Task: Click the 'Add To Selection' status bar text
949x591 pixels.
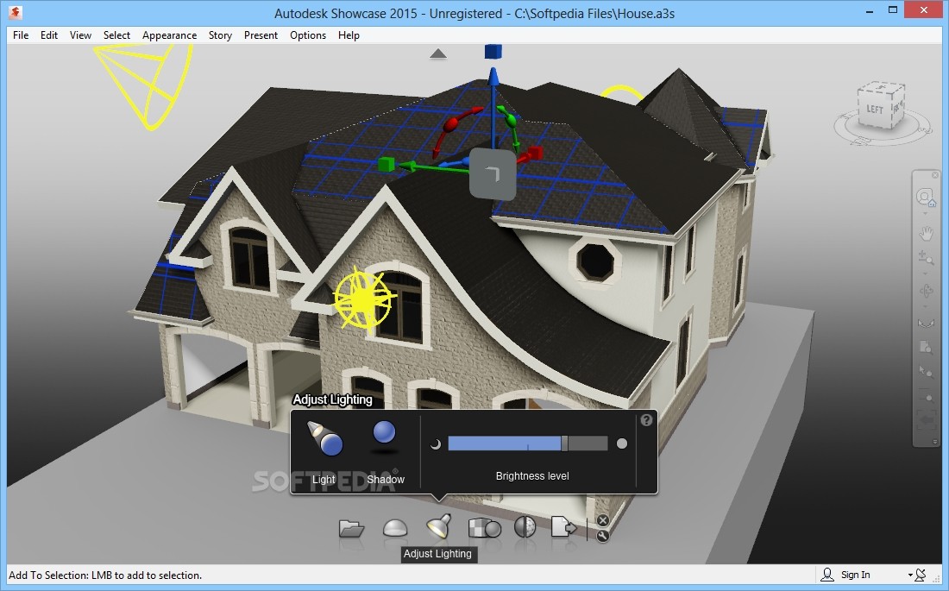Action: click(x=105, y=575)
